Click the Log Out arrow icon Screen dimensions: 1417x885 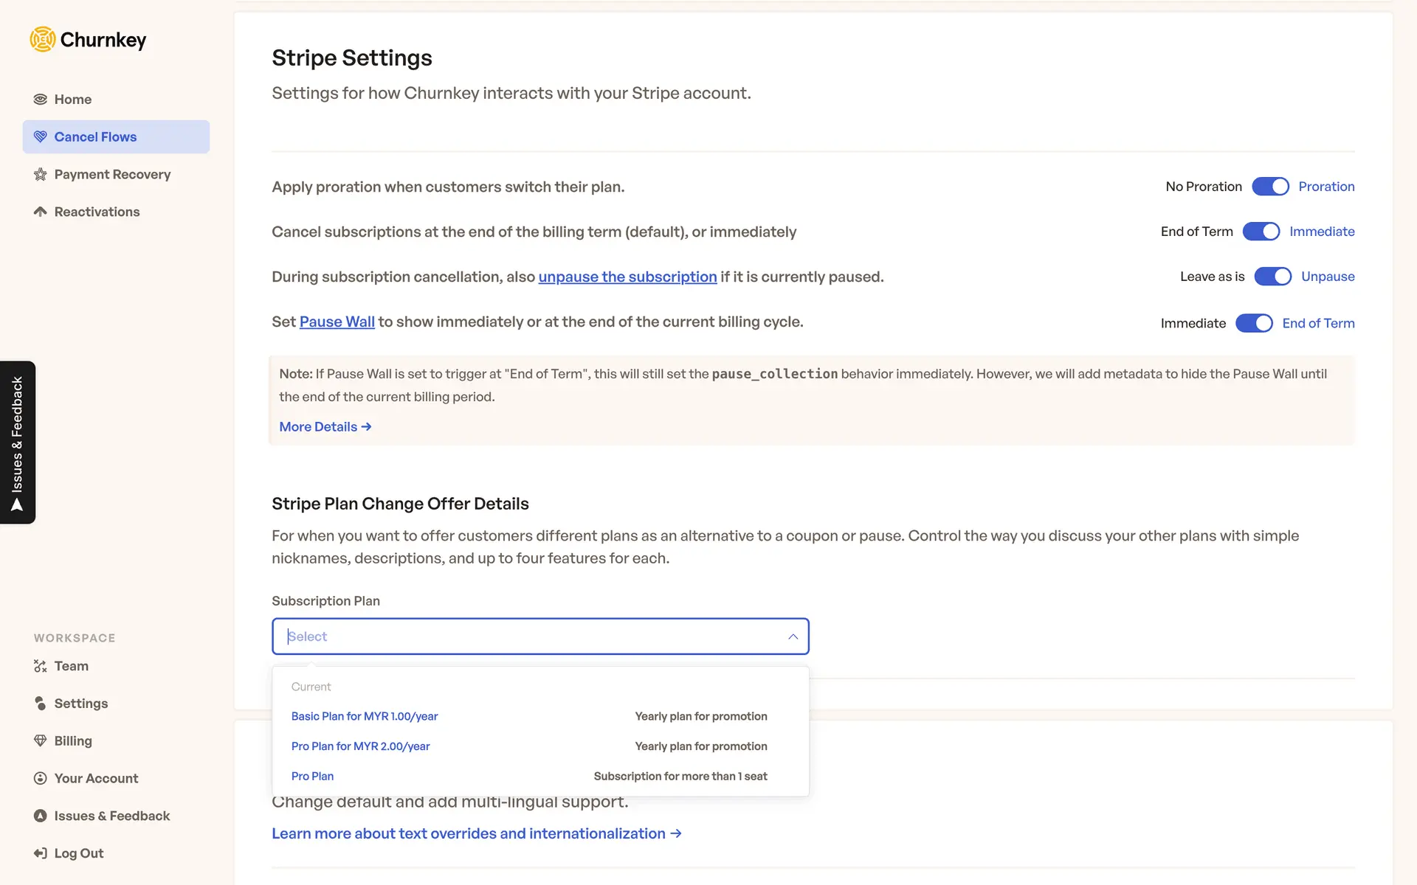coord(40,853)
